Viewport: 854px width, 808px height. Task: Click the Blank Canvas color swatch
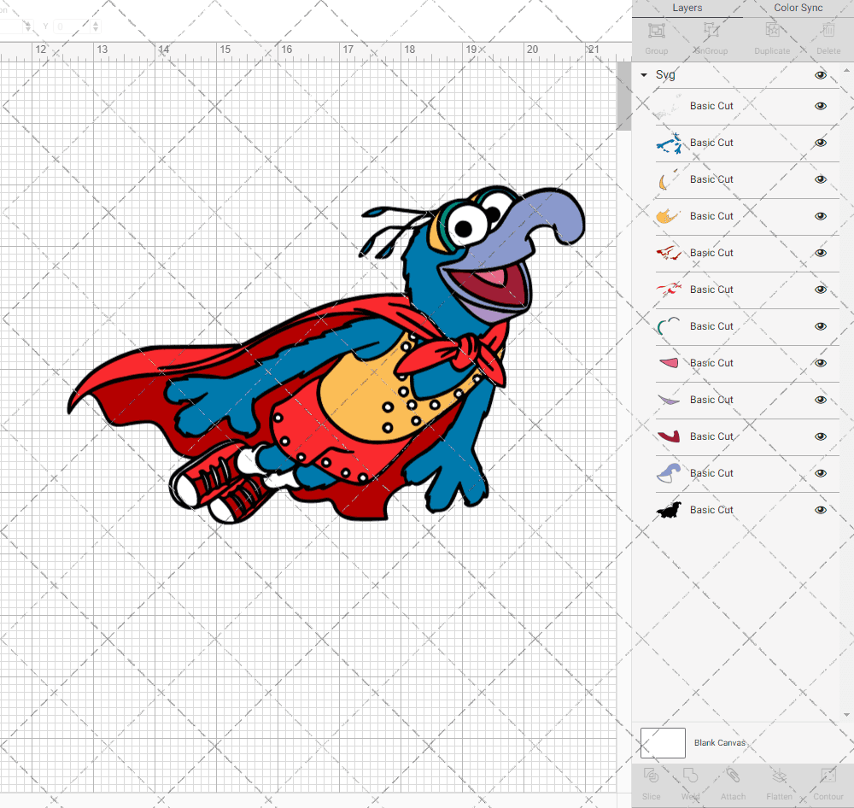pos(663,742)
